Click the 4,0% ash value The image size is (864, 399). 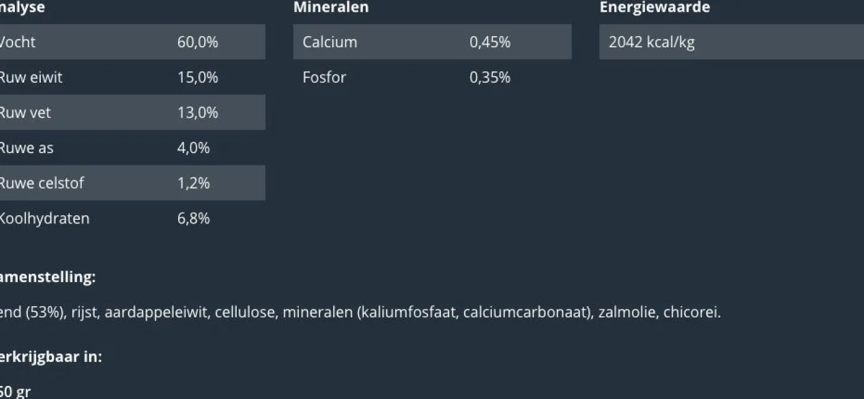[194, 148]
